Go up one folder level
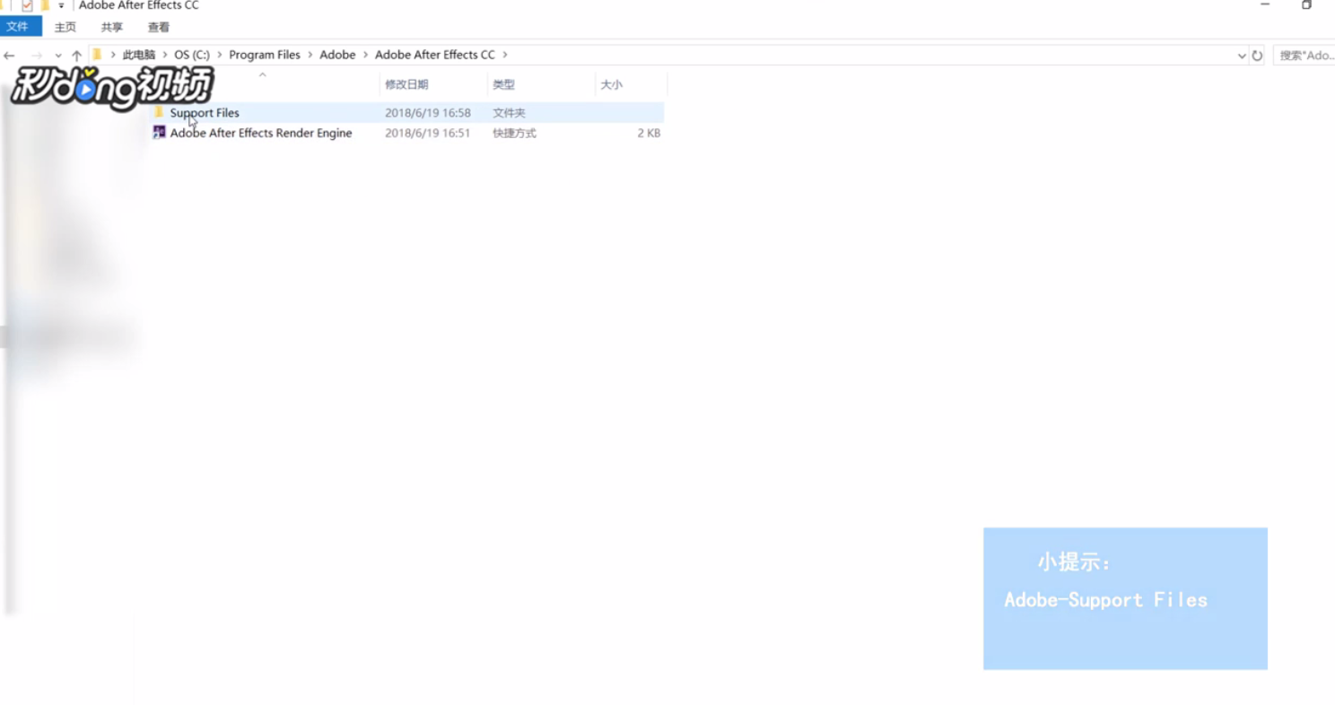 pyautogui.click(x=76, y=56)
